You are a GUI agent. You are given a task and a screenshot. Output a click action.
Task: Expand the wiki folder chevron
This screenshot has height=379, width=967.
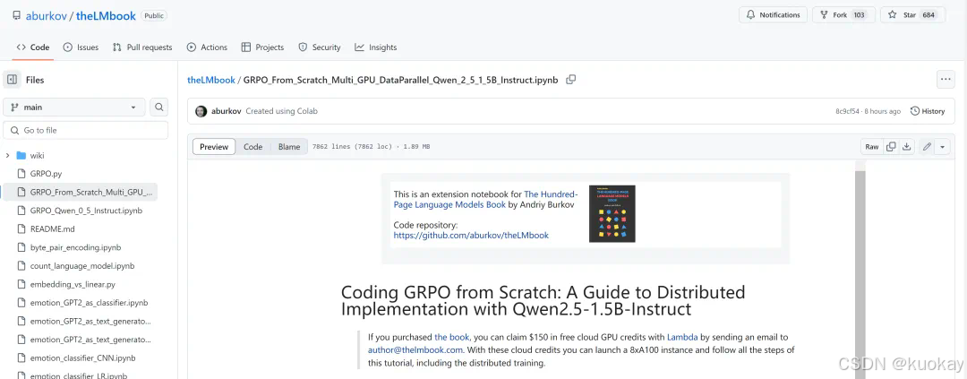[x=7, y=156]
